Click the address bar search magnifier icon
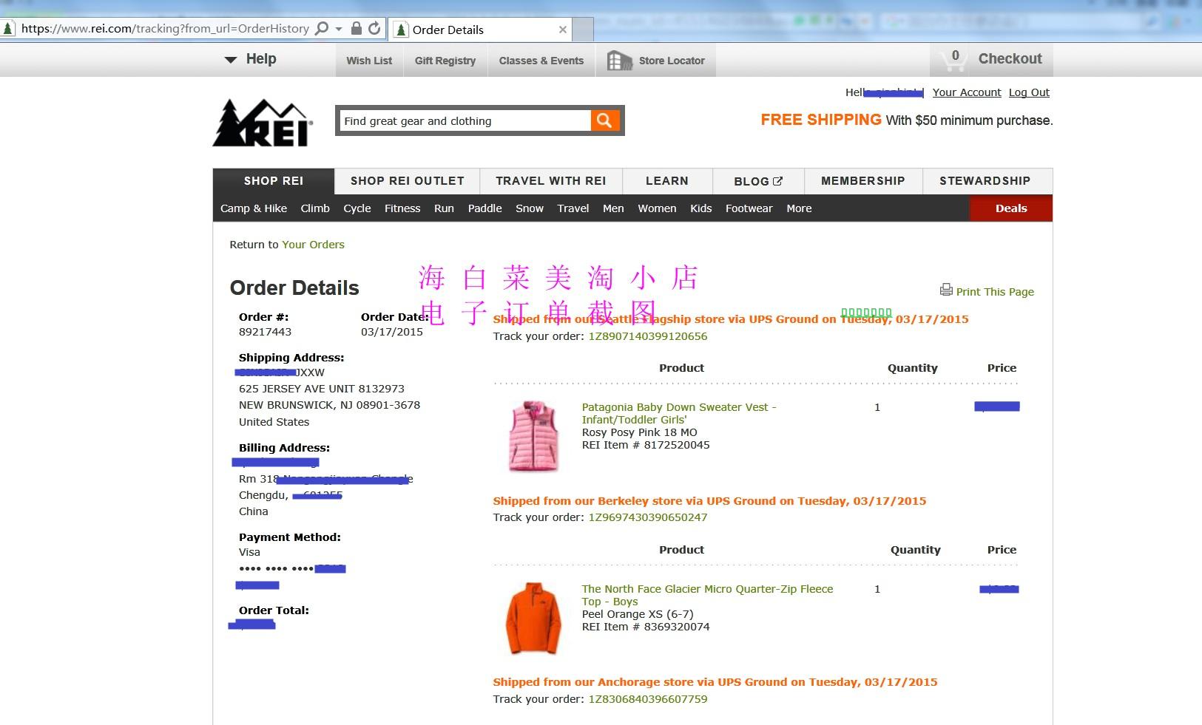This screenshot has width=1202, height=725. click(321, 28)
